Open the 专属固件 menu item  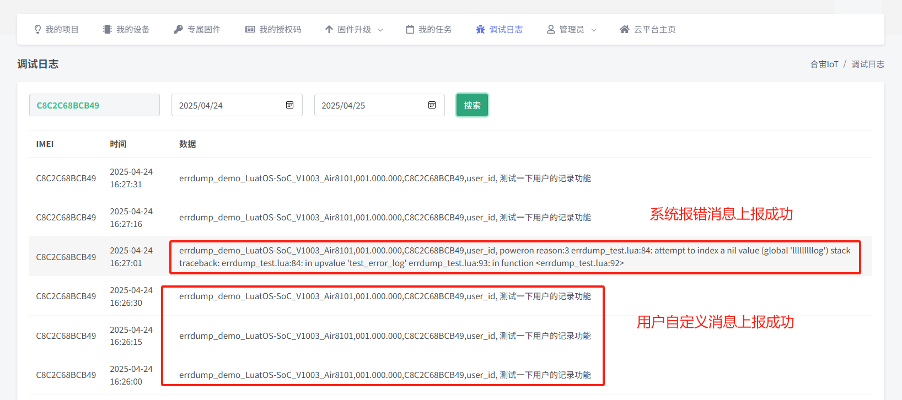point(197,29)
